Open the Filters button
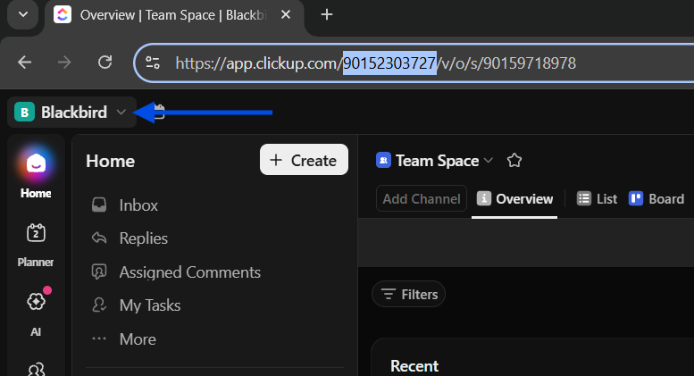This screenshot has width=694, height=376. (x=408, y=294)
